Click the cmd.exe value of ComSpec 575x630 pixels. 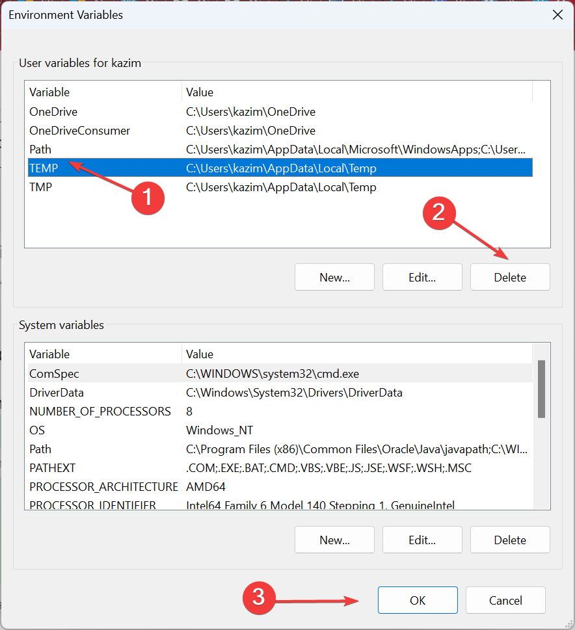point(273,374)
